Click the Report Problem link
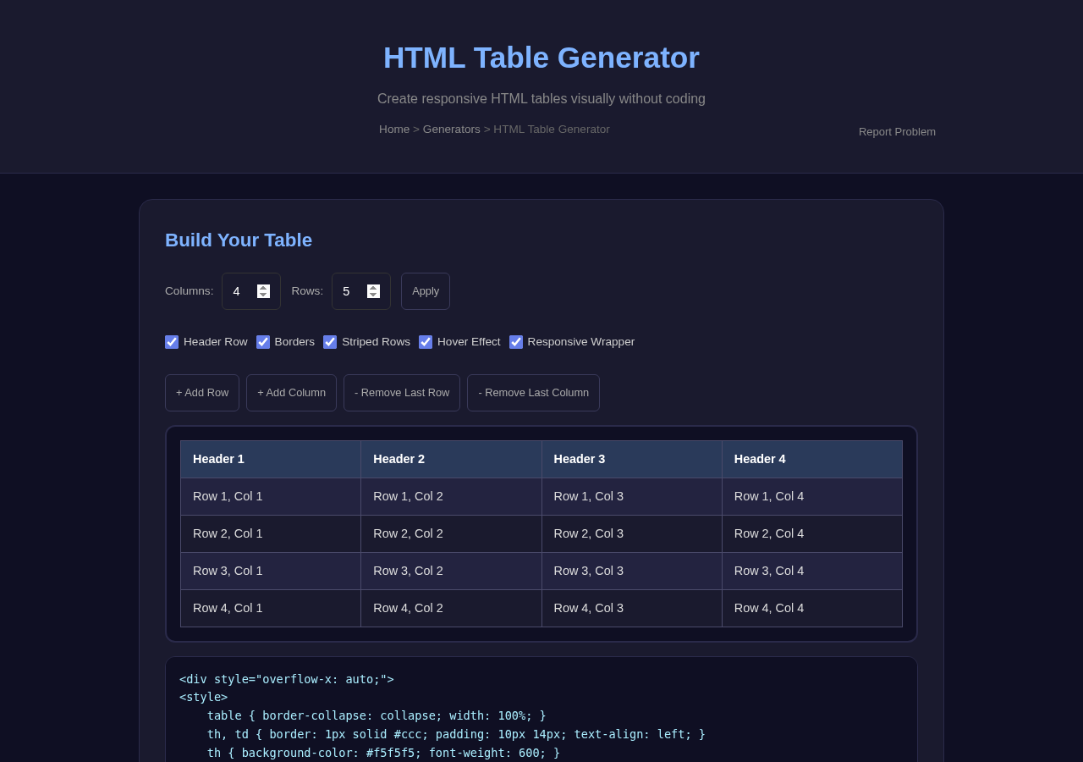The image size is (1083, 762). (x=897, y=132)
